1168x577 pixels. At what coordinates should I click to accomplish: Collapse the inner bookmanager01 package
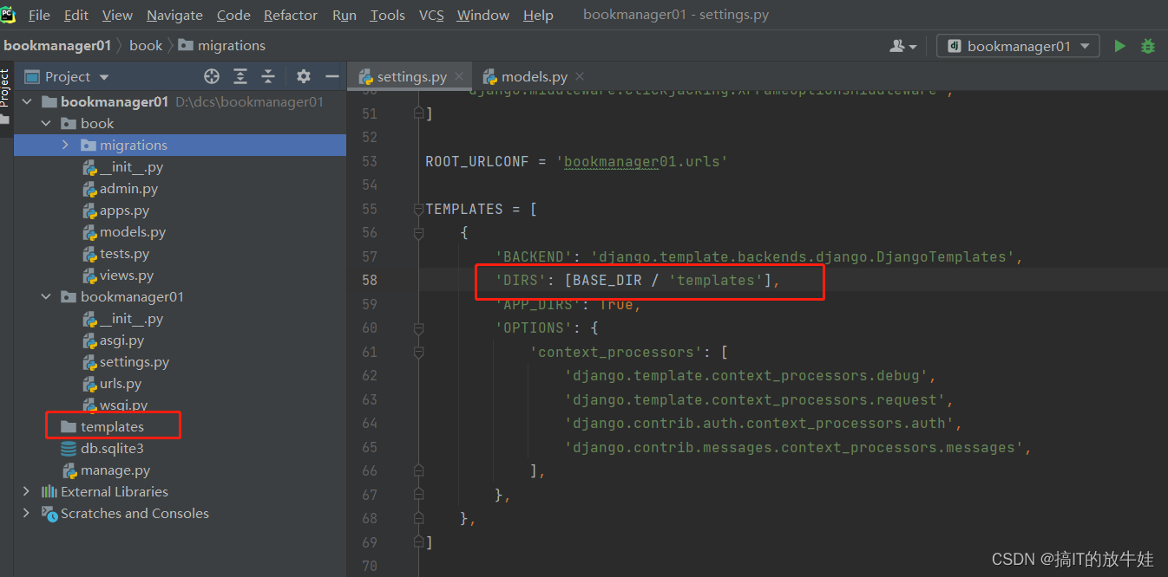pos(46,296)
